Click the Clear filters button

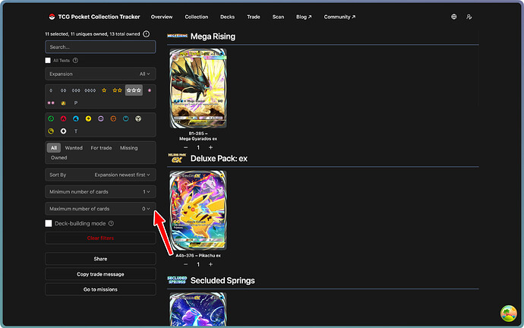[100, 238]
